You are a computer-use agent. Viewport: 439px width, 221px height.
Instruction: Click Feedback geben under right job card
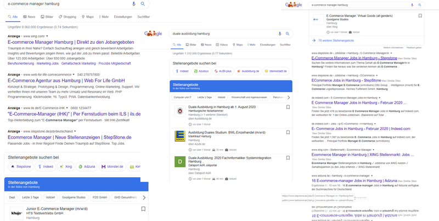click(x=414, y=48)
